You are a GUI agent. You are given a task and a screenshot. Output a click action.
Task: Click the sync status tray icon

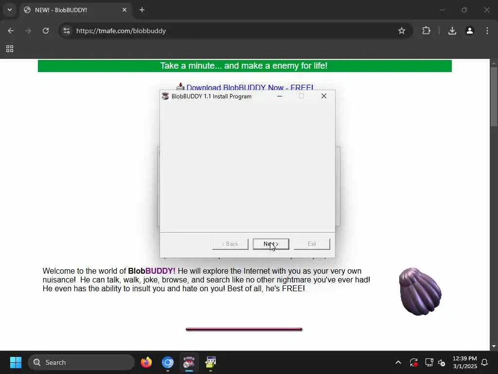tap(413, 362)
